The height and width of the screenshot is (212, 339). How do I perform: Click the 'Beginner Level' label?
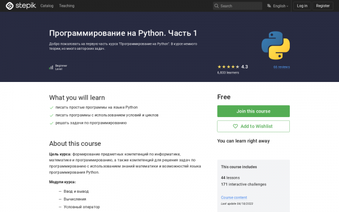[61, 67]
